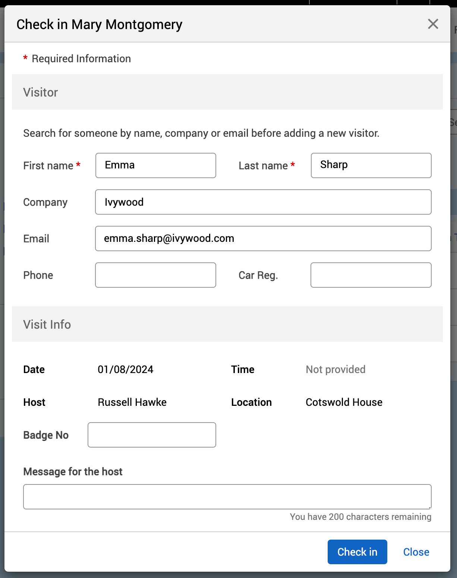Click the Last name field containing Sharp

tap(371, 165)
